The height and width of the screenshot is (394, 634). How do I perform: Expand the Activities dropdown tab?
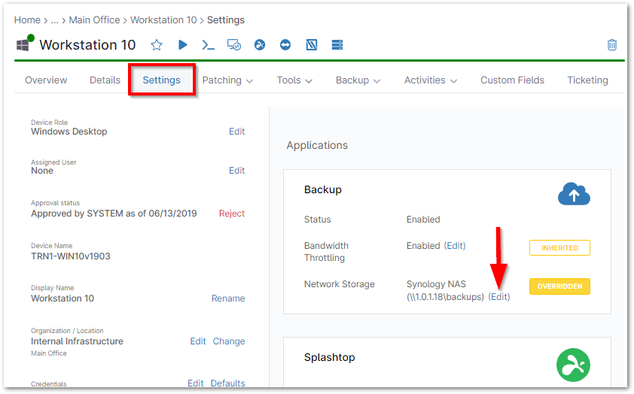coord(431,80)
